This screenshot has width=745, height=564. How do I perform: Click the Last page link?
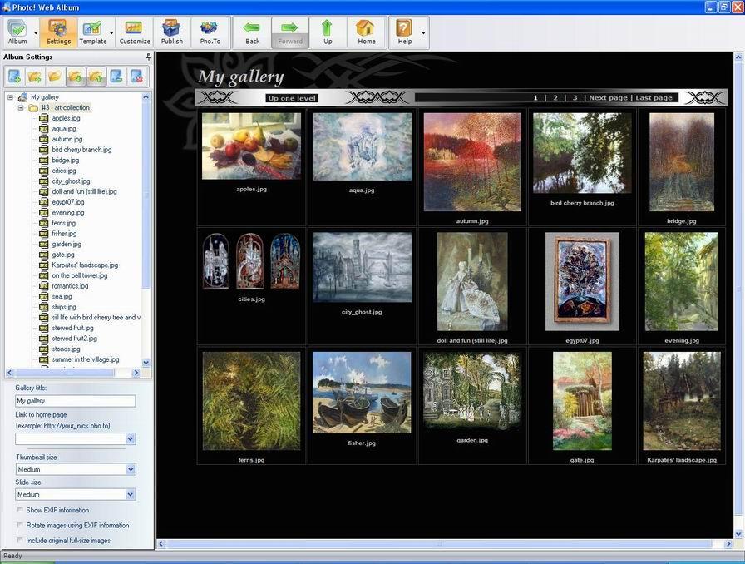654,98
